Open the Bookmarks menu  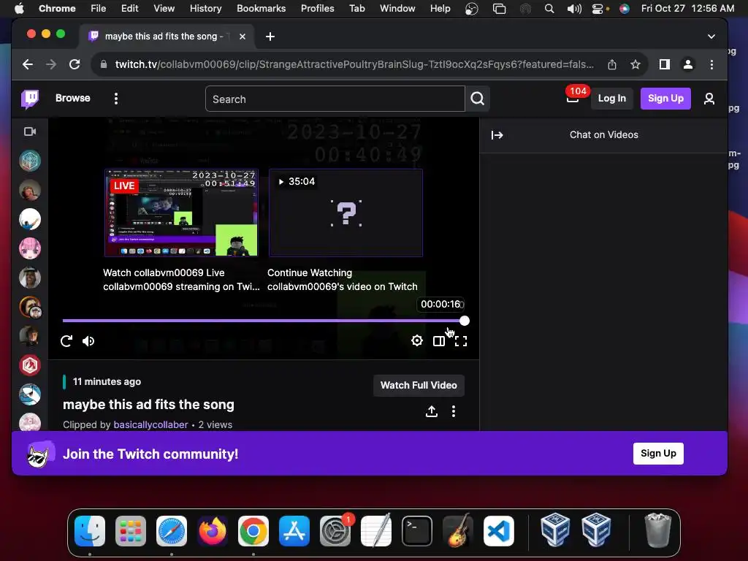[261, 8]
